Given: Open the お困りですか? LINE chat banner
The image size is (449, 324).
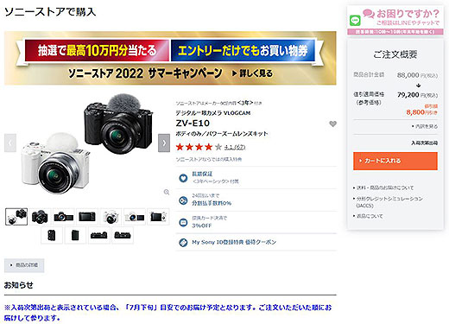Looking at the screenshot, I should pyautogui.click(x=395, y=20).
